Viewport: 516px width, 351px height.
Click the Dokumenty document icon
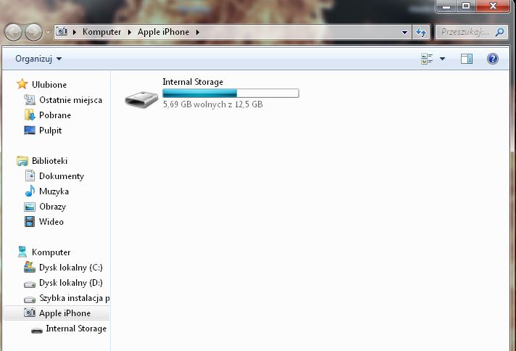[x=30, y=175]
